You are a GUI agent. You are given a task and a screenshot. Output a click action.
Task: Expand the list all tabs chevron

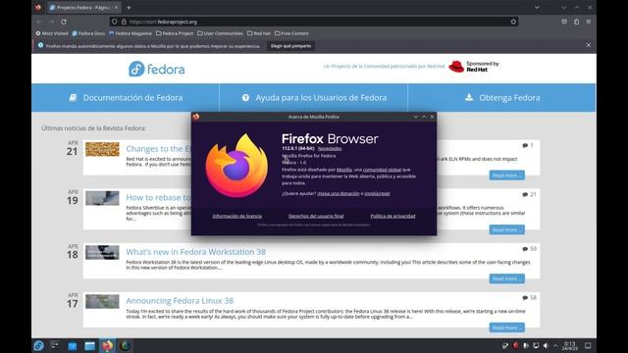click(x=537, y=7)
